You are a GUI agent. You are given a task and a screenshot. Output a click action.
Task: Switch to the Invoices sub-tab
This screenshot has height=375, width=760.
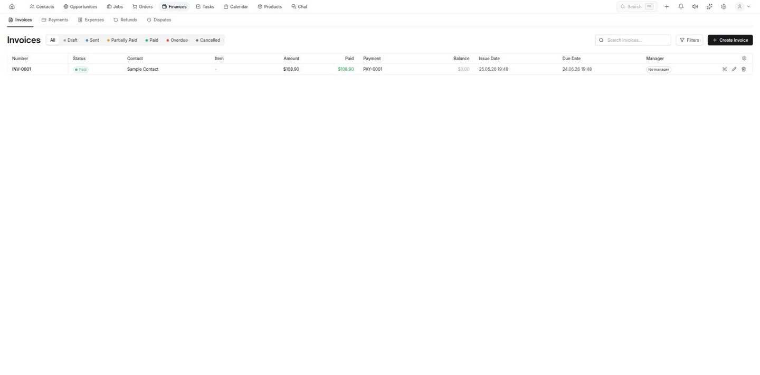[x=20, y=20]
